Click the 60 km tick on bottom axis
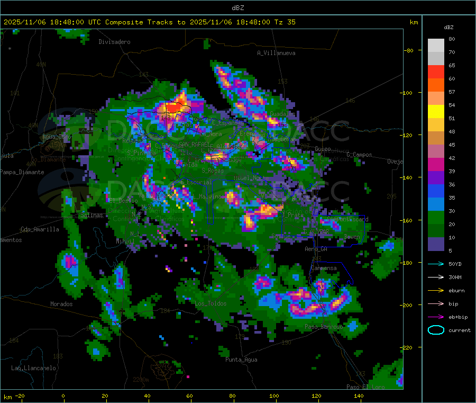This screenshot has width=476, height=403. [x=190, y=396]
